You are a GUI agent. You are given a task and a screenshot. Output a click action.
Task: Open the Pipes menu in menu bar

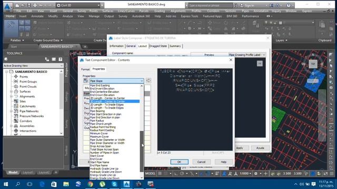[245, 11]
